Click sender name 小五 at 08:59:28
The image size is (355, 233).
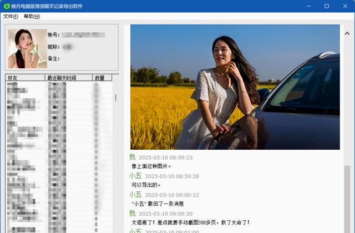coord(135,176)
